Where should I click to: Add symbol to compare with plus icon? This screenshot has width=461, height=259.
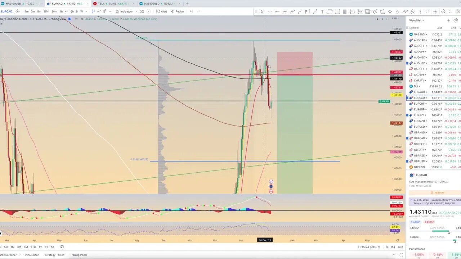pyautogui.click(x=17, y=12)
